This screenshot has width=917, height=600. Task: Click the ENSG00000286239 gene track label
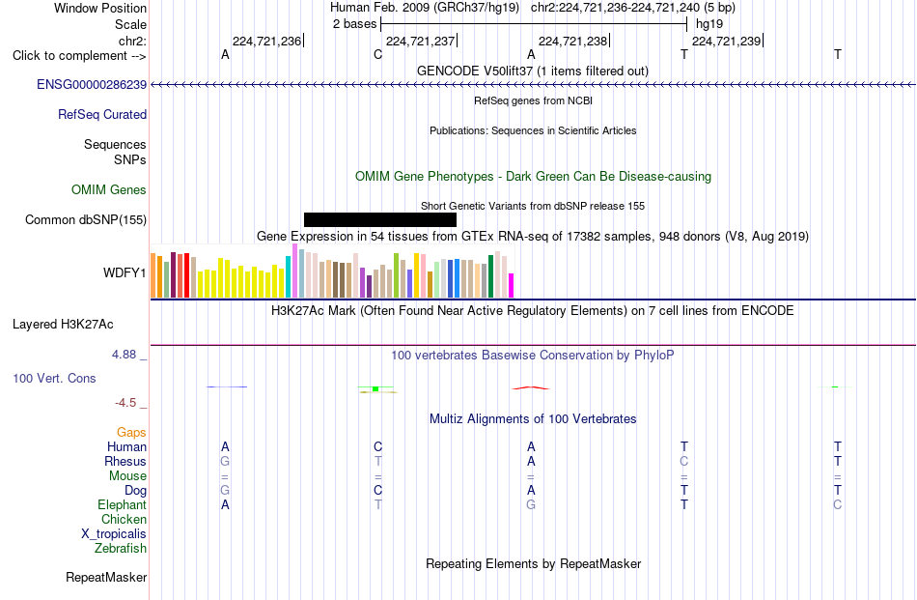tap(92, 85)
